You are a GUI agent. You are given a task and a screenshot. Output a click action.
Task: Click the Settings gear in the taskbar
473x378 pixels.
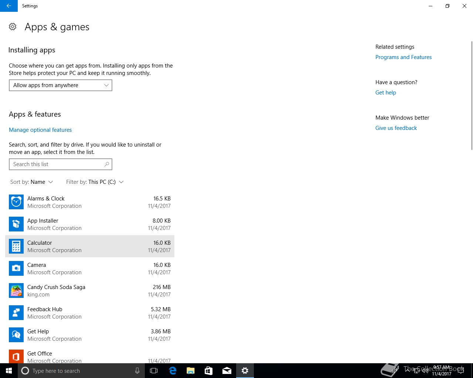pyautogui.click(x=245, y=371)
